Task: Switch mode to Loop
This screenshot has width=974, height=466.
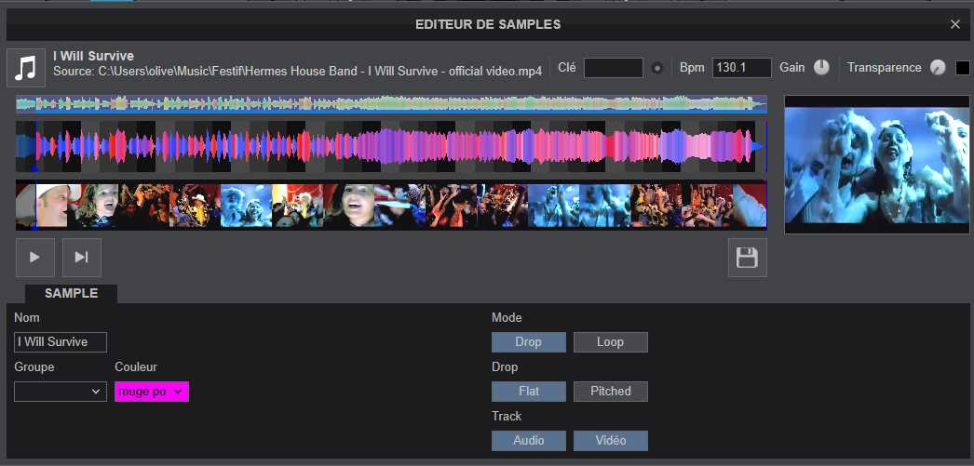Action: 610,342
